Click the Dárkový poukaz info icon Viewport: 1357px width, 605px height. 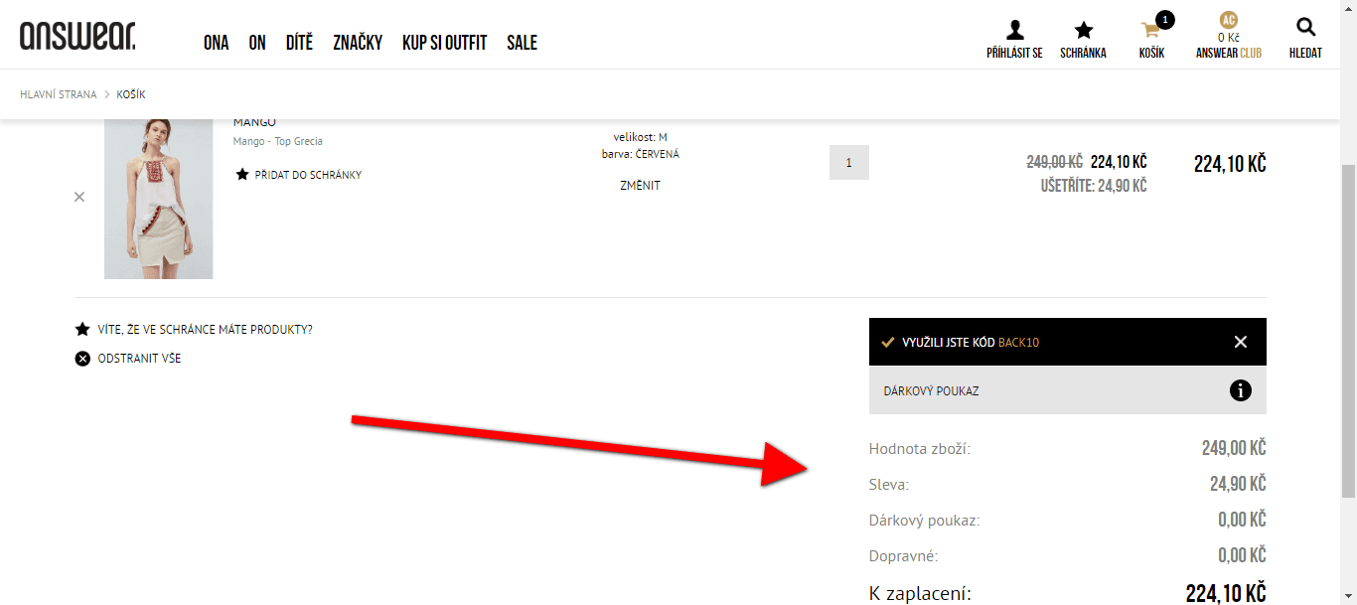pyautogui.click(x=1240, y=390)
